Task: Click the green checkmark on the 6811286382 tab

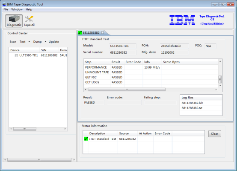Action: (80, 33)
